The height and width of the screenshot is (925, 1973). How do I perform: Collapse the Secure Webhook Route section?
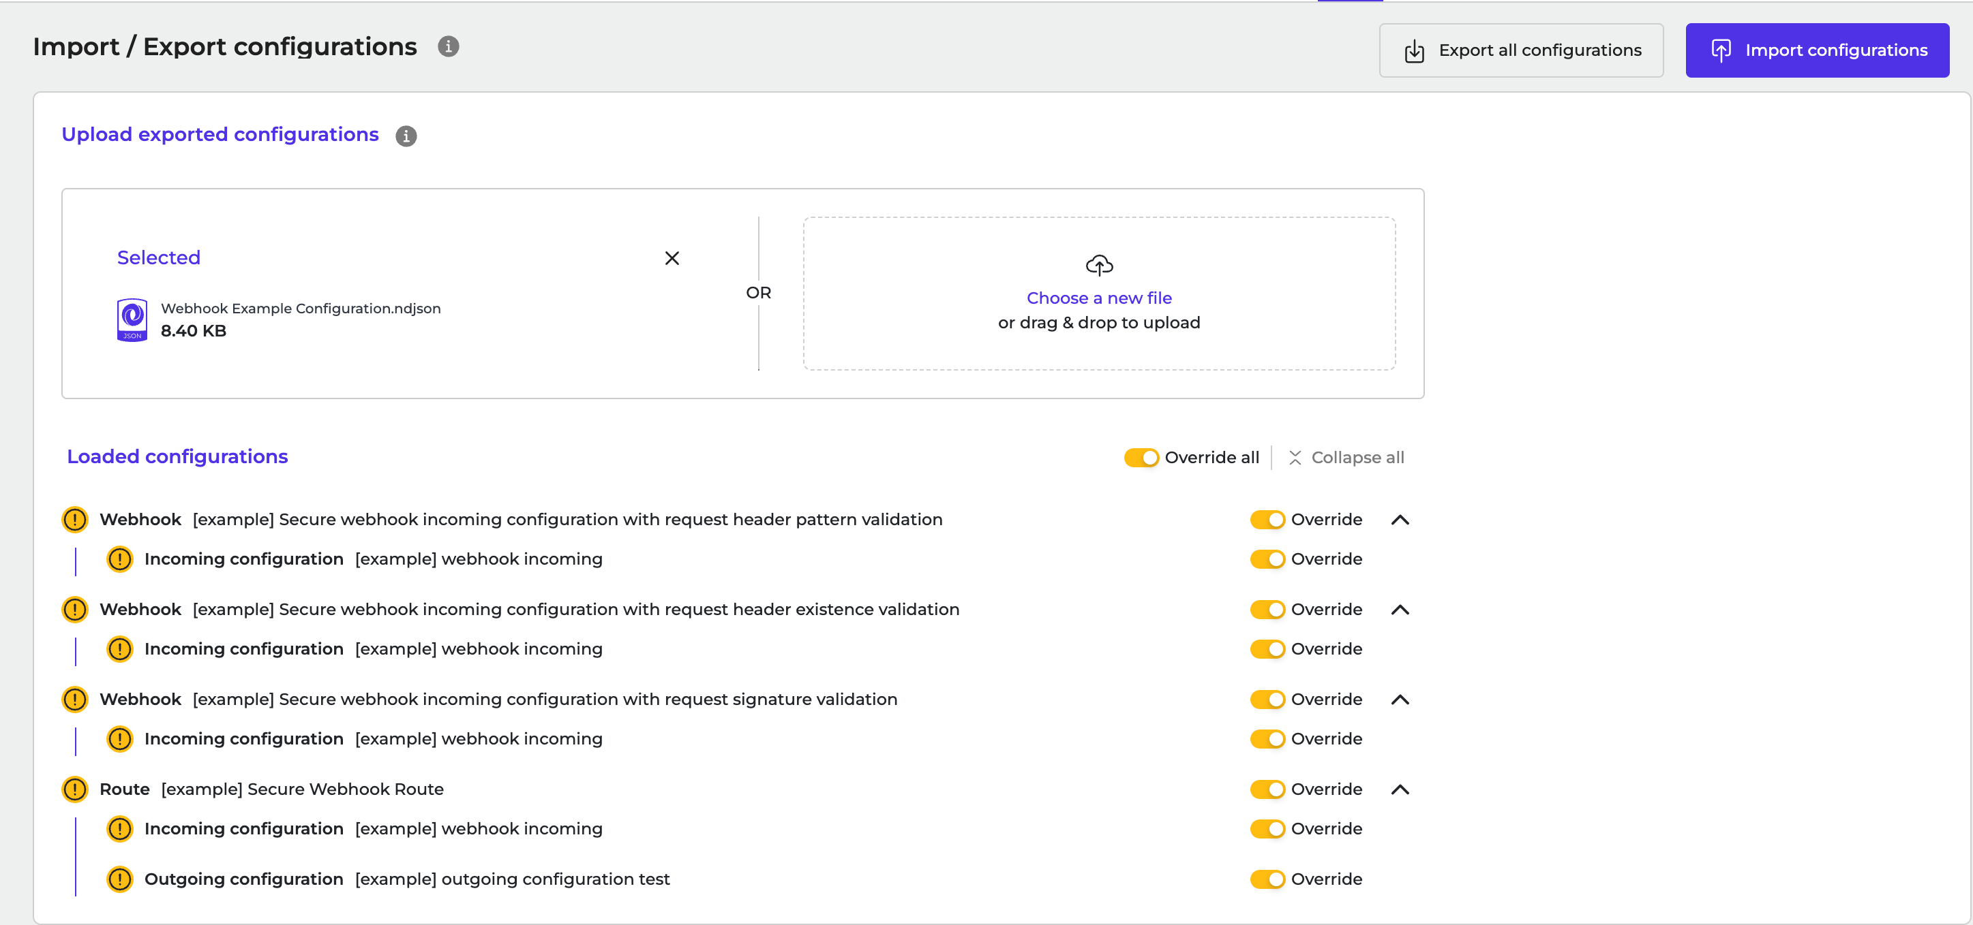coord(1400,790)
